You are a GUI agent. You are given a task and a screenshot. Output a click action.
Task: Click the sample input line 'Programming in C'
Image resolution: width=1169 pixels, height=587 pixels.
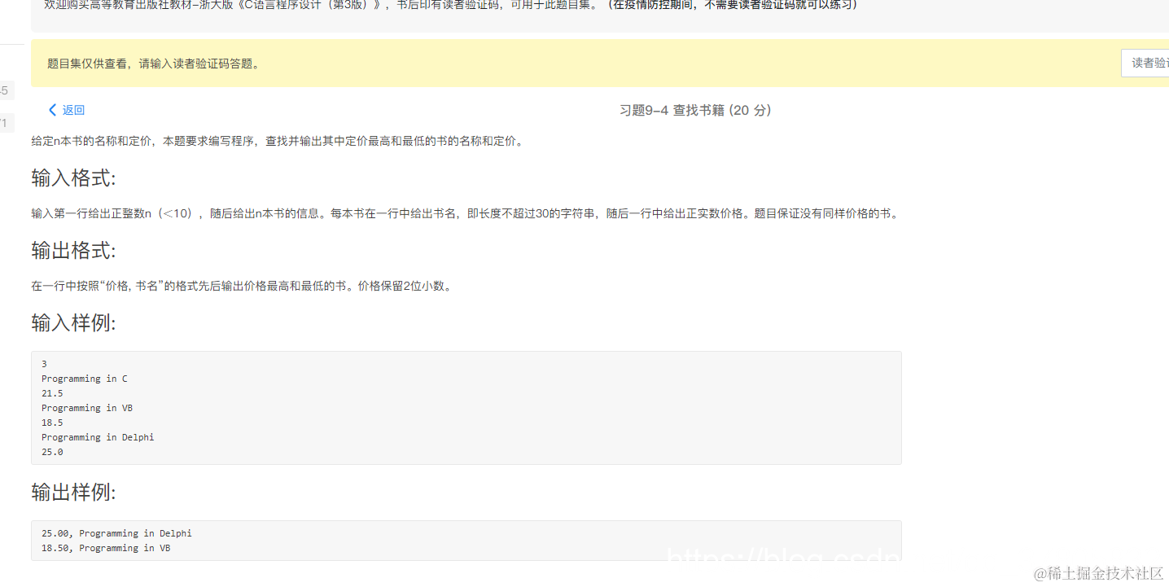pos(85,379)
